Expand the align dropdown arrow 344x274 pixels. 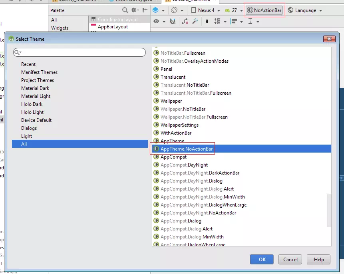(242, 22)
